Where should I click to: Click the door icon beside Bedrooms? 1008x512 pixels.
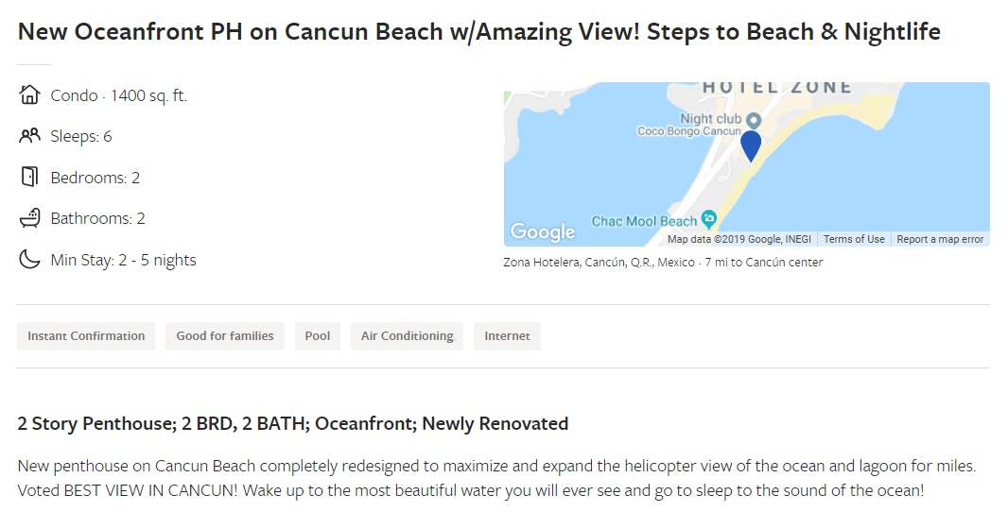[29, 177]
